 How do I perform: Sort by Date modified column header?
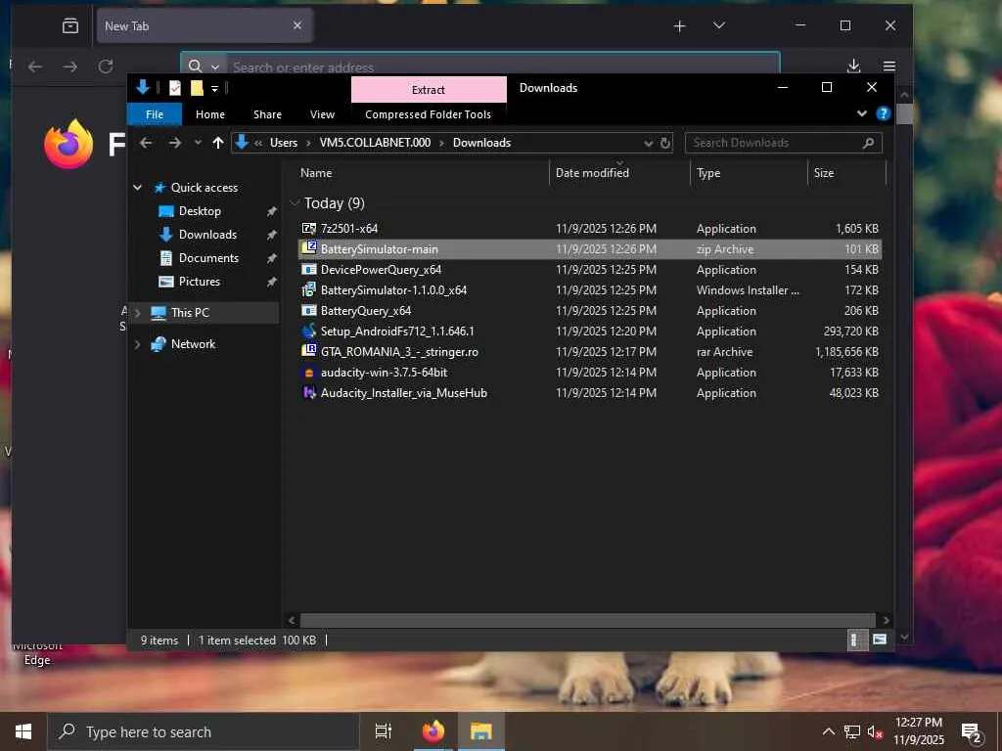pos(619,173)
